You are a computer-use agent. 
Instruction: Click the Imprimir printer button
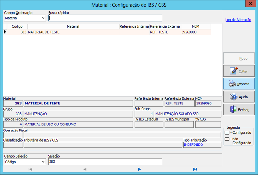(239, 84)
